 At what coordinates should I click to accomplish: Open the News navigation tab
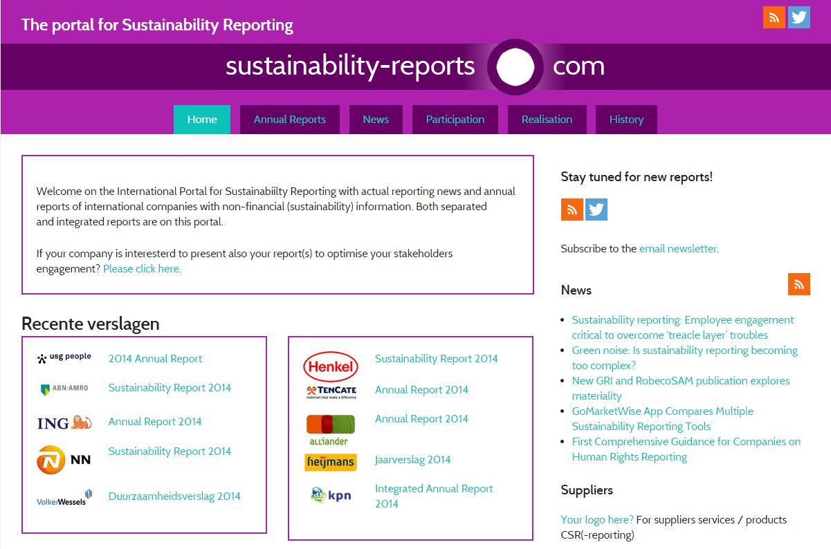tap(376, 119)
